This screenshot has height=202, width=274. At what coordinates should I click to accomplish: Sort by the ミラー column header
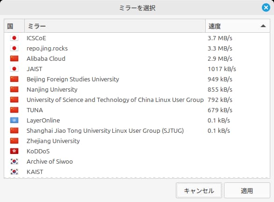(115, 26)
